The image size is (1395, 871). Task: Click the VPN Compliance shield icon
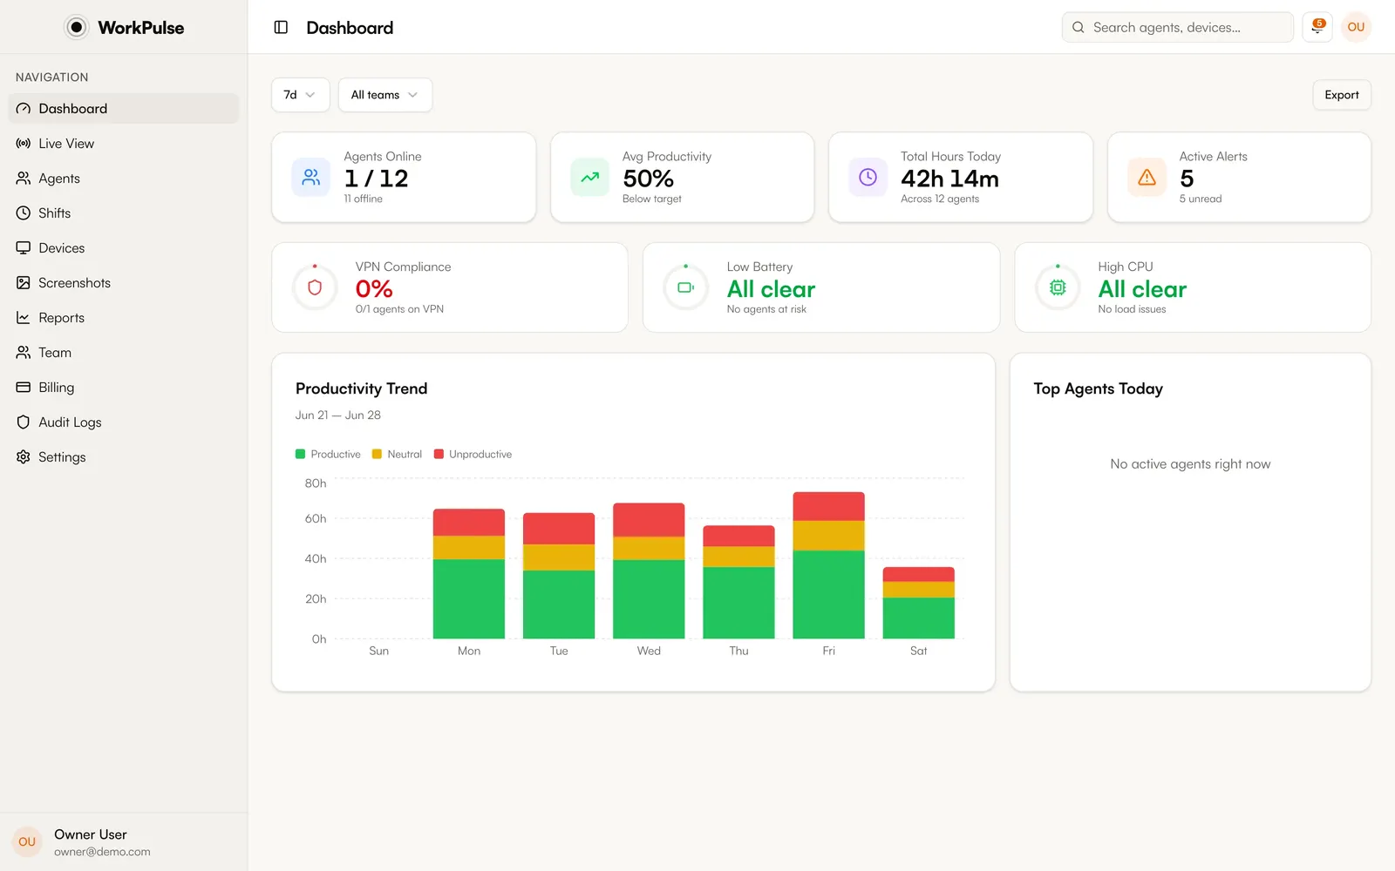316,287
